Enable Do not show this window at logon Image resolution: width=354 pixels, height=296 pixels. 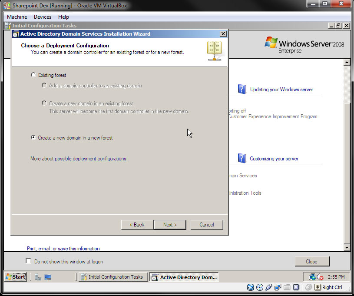(28, 261)
